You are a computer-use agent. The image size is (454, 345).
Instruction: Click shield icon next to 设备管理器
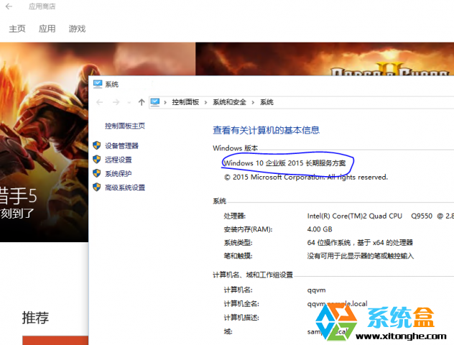[97, 145]
